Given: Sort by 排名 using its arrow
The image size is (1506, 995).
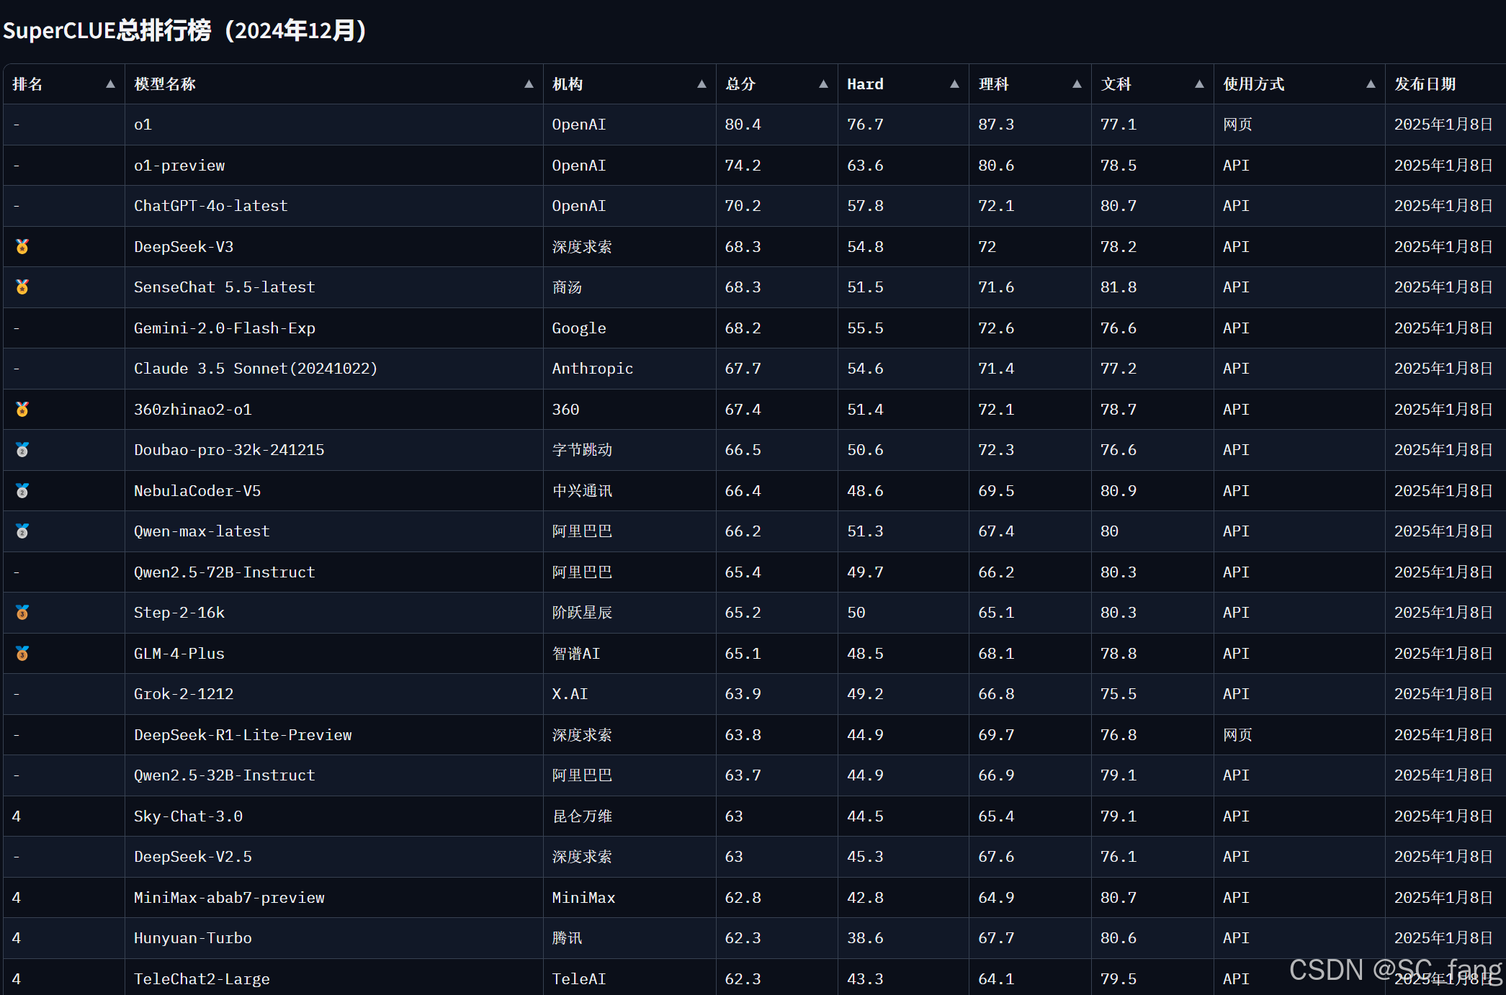Looking at the screenshot, I should (x=110, y=84).
